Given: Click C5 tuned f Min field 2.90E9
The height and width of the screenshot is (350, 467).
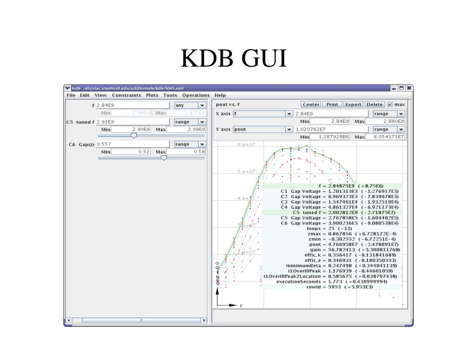Looking at the screenshot, I should (x=131, y=130).
